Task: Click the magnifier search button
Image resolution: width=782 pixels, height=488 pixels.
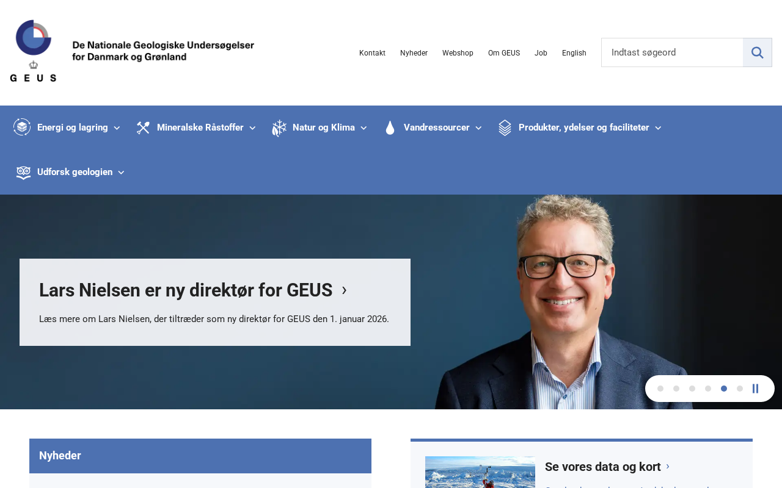Action: 758,52
